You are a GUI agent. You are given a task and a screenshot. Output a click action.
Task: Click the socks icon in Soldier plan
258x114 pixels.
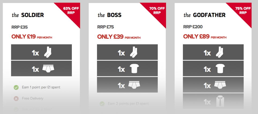click(47, 52)
